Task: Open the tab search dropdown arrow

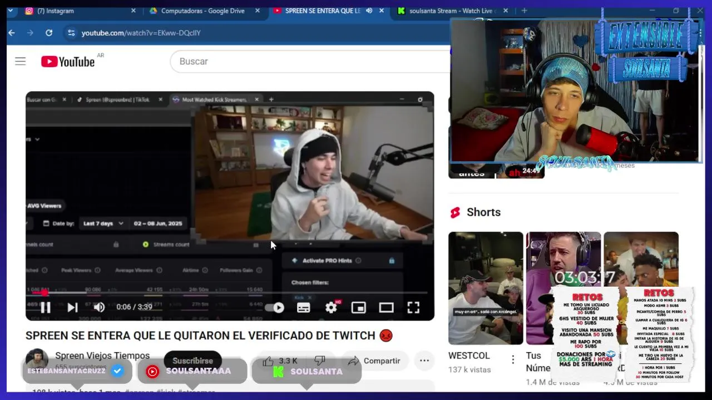Action: coord(10,11)
